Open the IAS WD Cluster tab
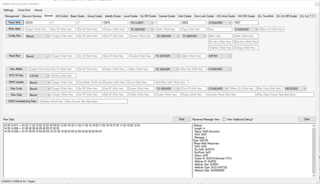 pos(246,16)
